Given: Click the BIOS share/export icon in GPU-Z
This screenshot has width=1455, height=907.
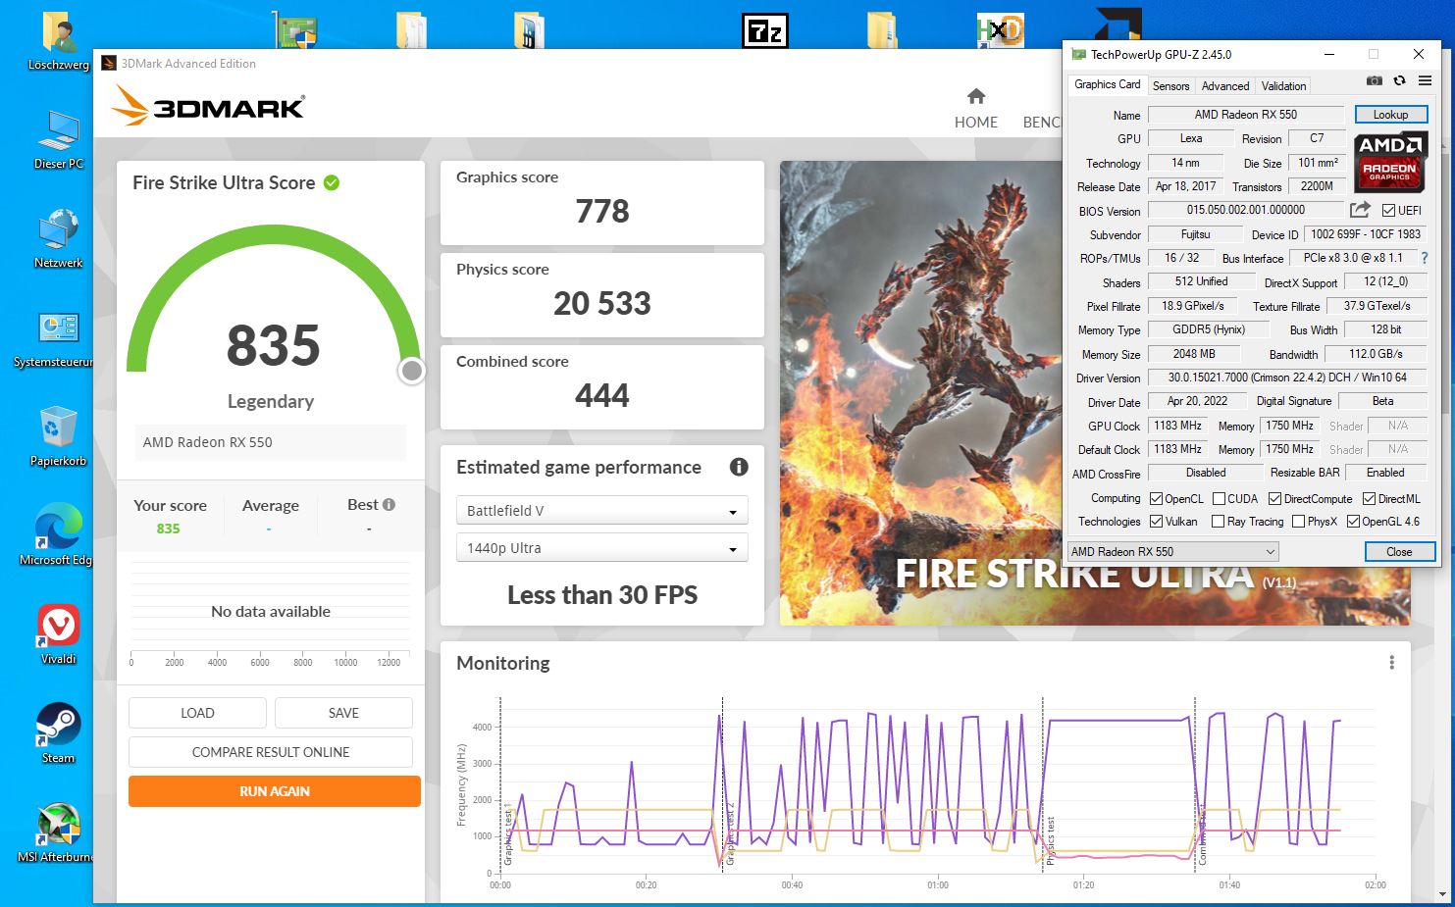Looking at the screenshot, I should (x=1360, y=210).
